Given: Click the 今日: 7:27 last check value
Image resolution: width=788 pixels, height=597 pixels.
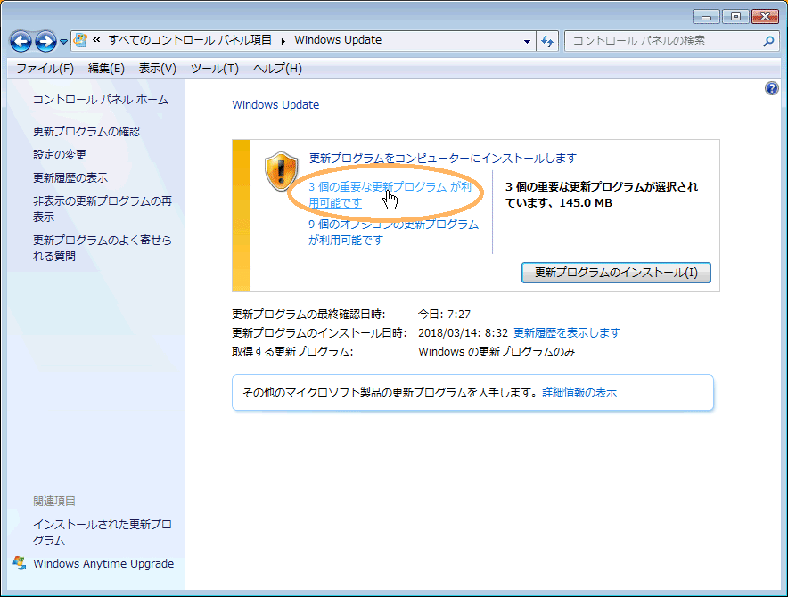Looking at the screenshot, I should [x=444, y=315].
